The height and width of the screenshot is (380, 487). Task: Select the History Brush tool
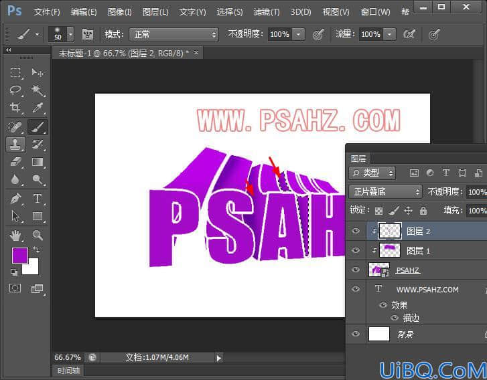[x=38, y=145]
